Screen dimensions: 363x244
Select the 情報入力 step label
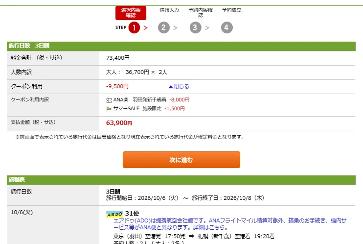pyautogui.click(x=169, y=10)
